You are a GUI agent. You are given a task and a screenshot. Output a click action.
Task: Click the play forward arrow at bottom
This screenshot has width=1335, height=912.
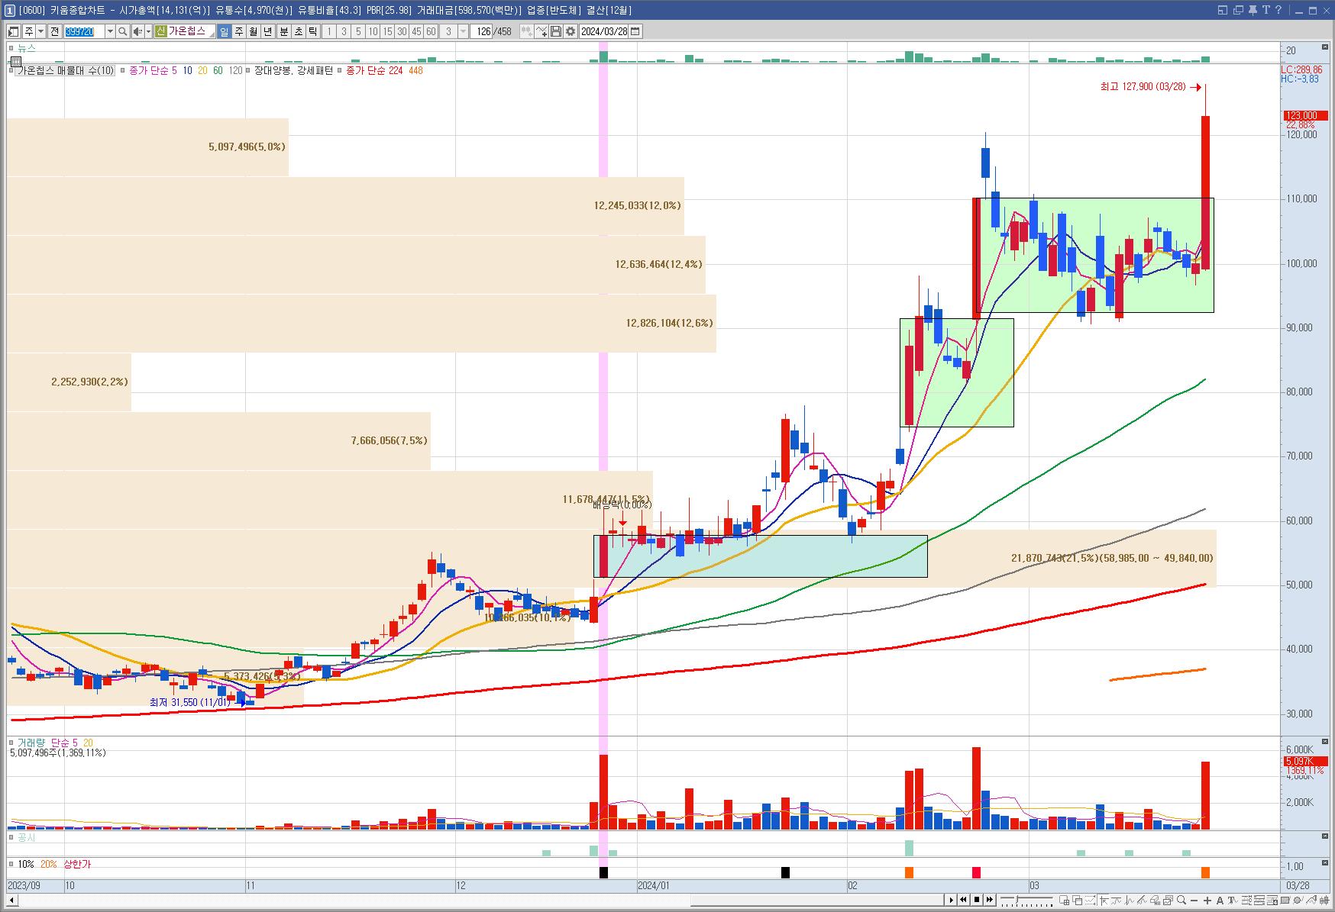(951, 900)
